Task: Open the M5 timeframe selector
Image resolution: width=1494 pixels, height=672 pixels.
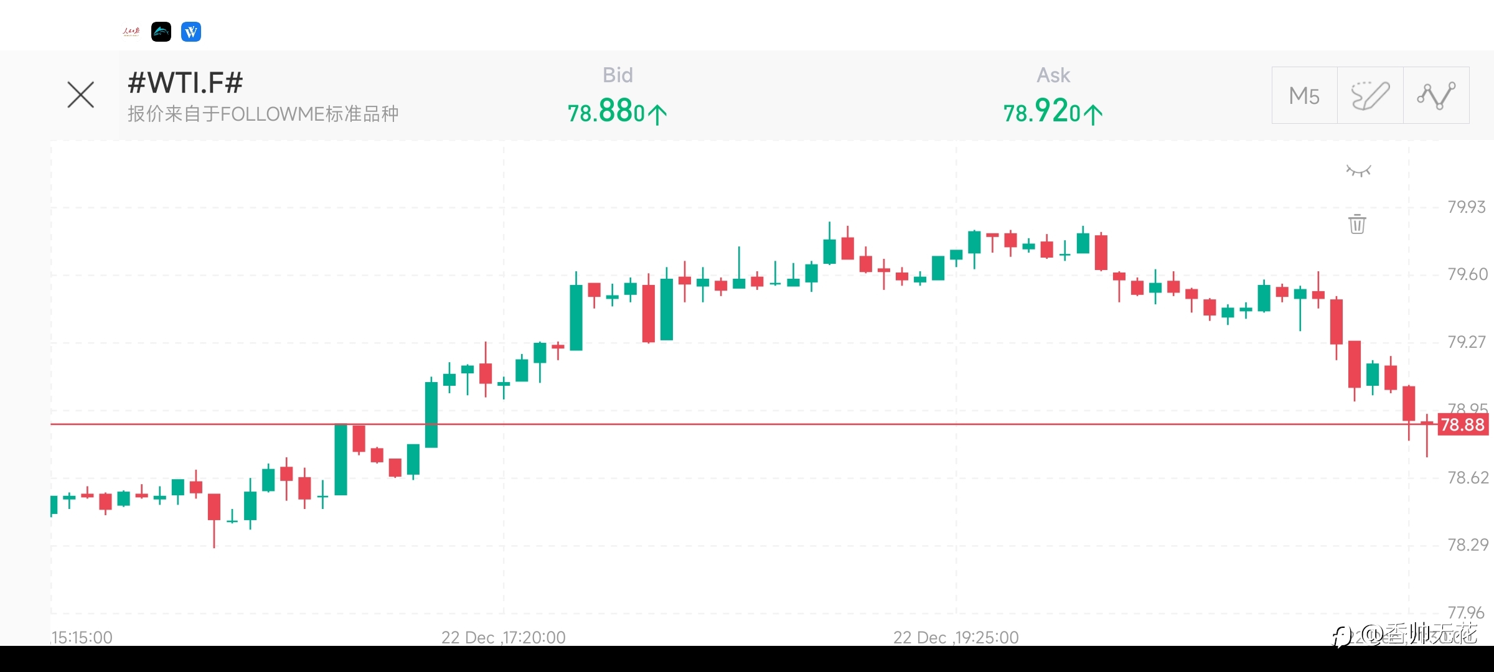Action: 1304,96
